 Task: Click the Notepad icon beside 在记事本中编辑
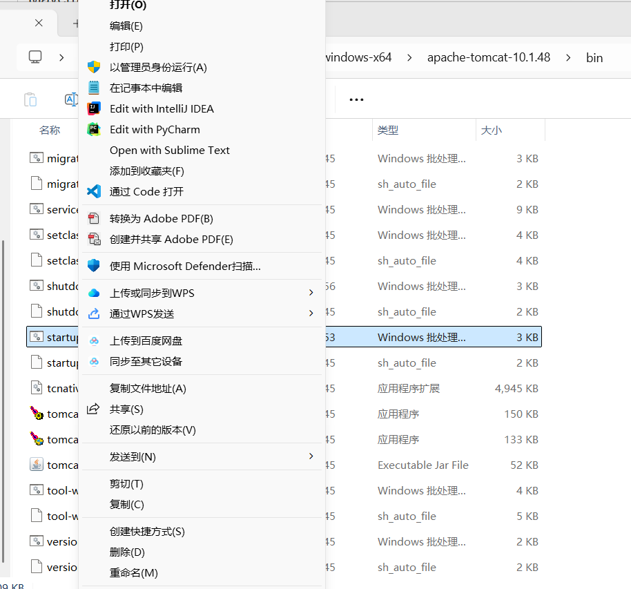[x=94, y=88]
